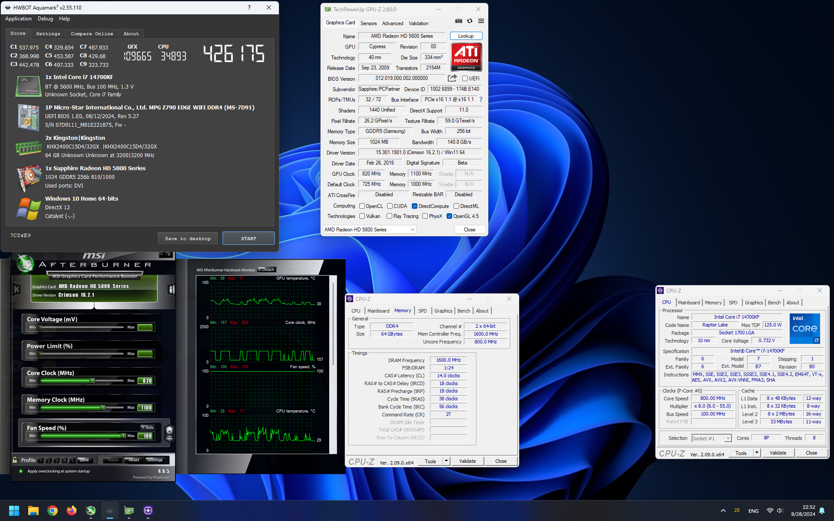Click the Detach button on Hardware Monitor

pos(266,270)
